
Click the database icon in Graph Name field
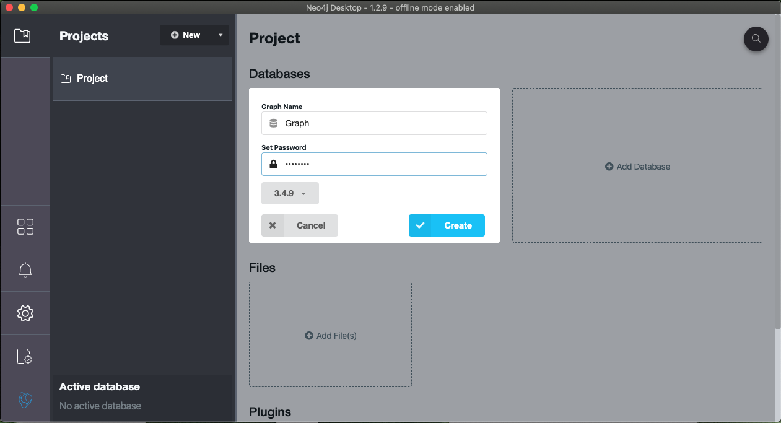point(273,123)
